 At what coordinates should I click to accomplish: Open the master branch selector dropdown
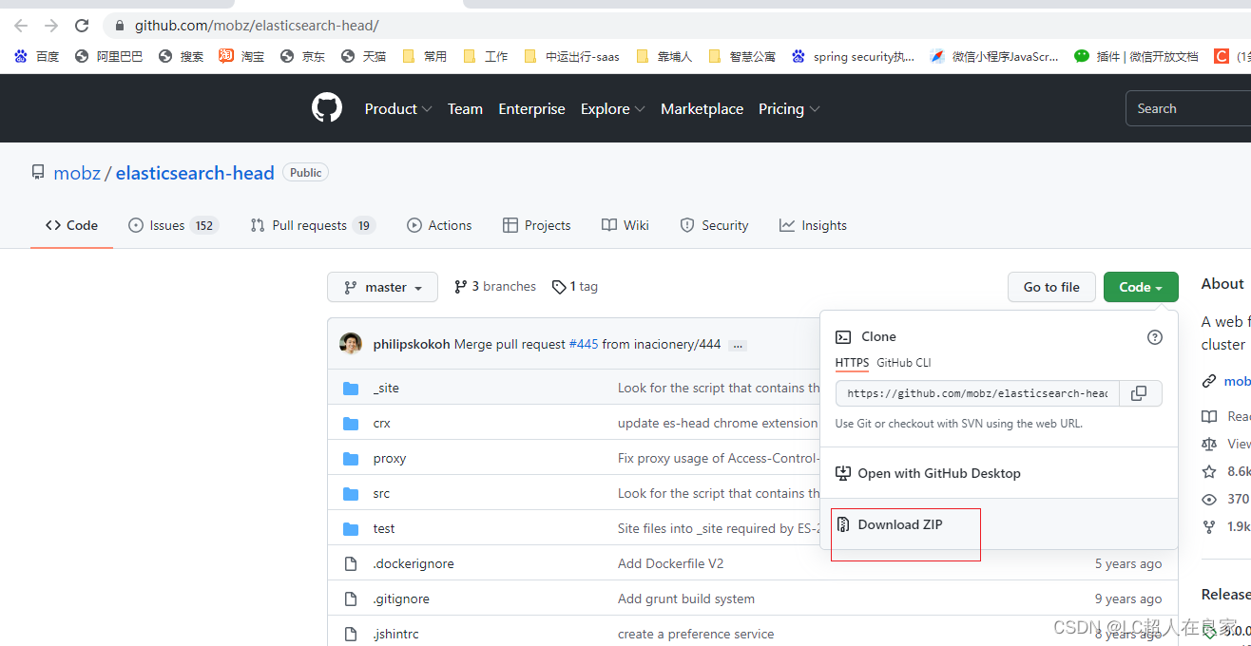pos(382,287)
